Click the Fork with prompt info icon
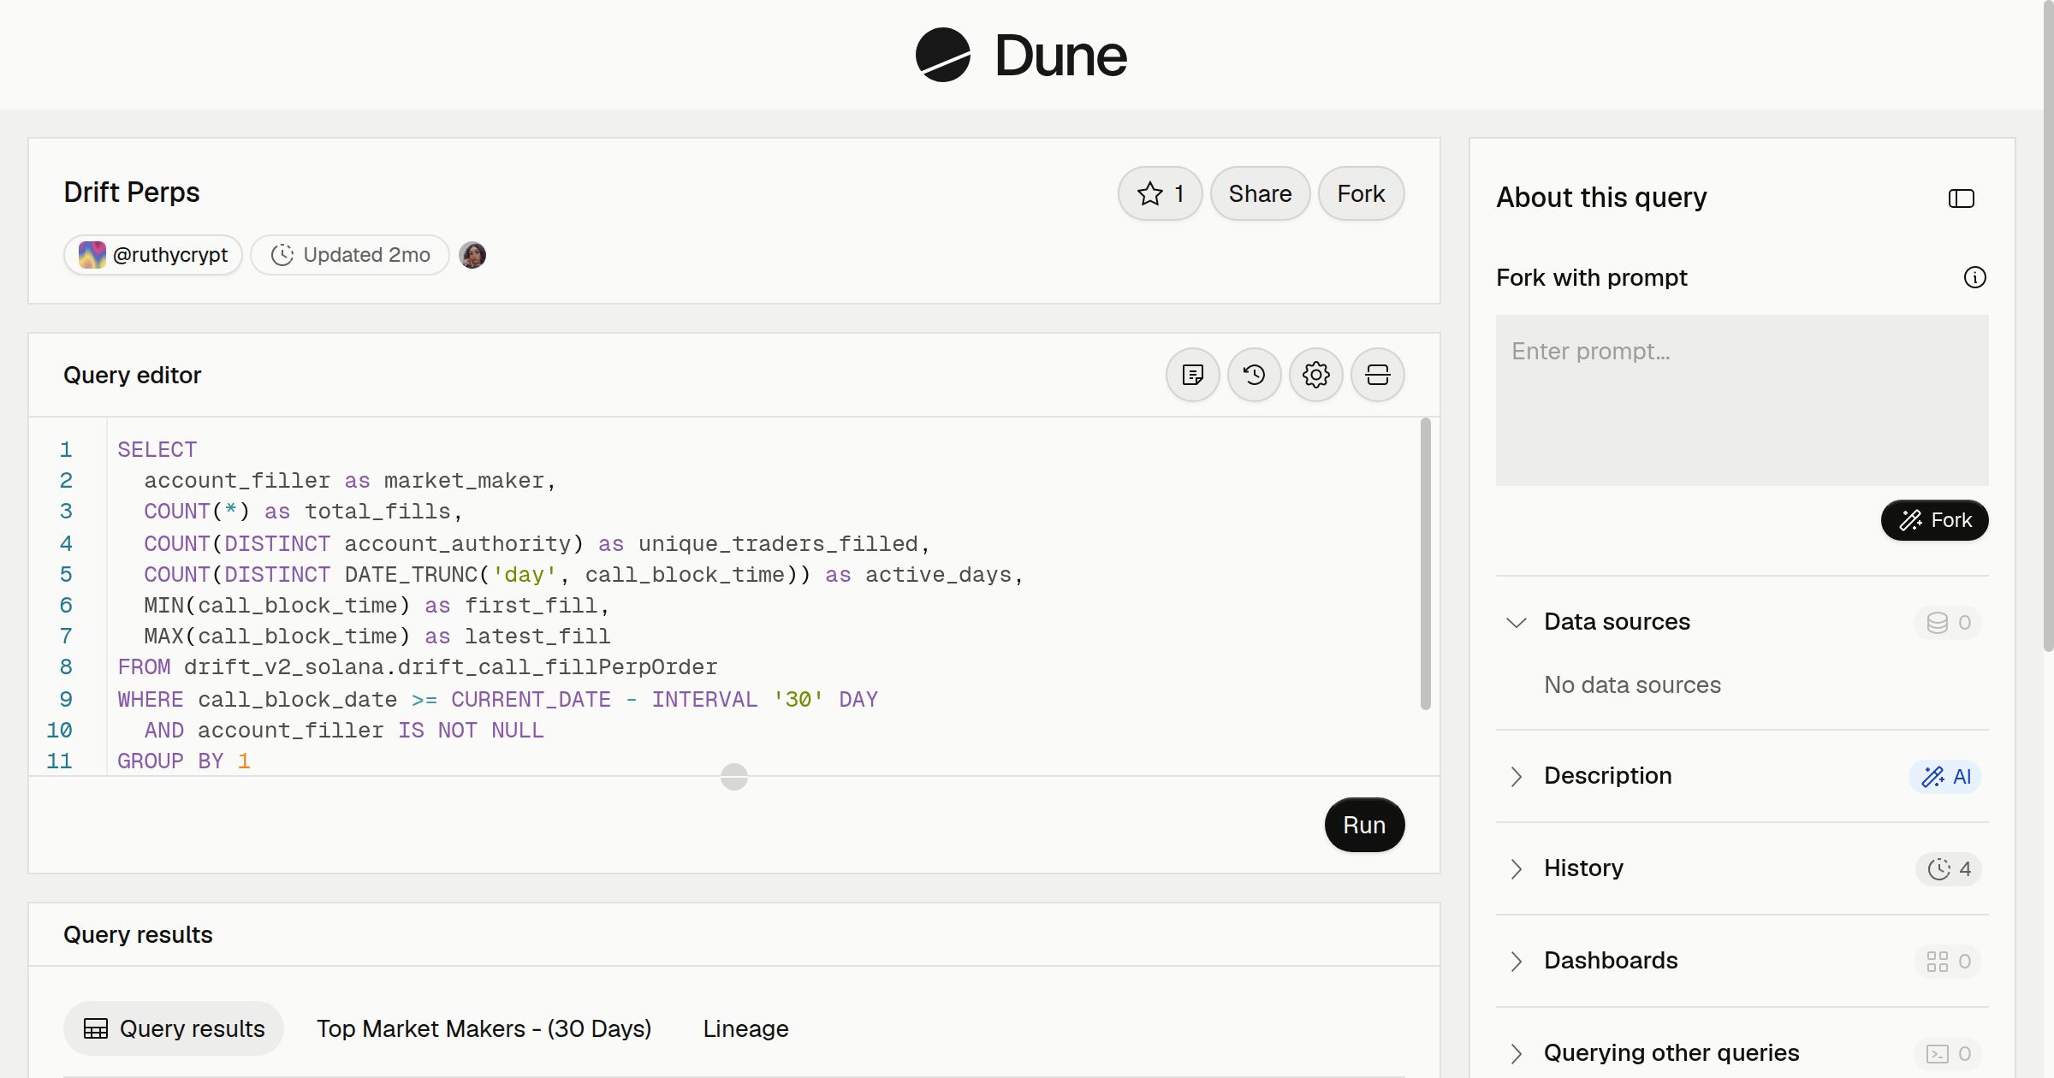Image resolution: width=2054 pixels, height=1078 pixels. click(1974, 277)
